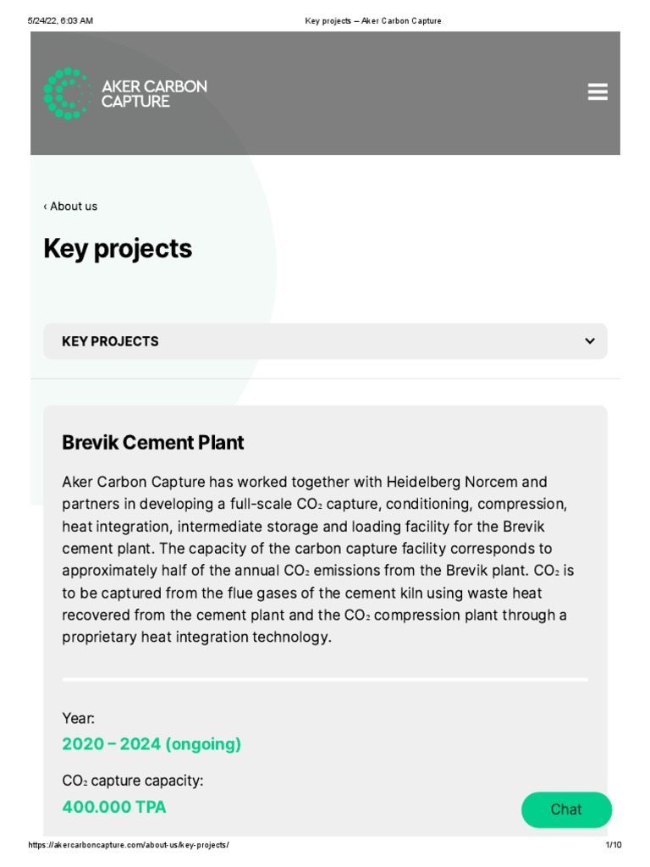Open the hamburger navigation menu
This screenshot has height=867, width=650.
[x=598, y=92]
